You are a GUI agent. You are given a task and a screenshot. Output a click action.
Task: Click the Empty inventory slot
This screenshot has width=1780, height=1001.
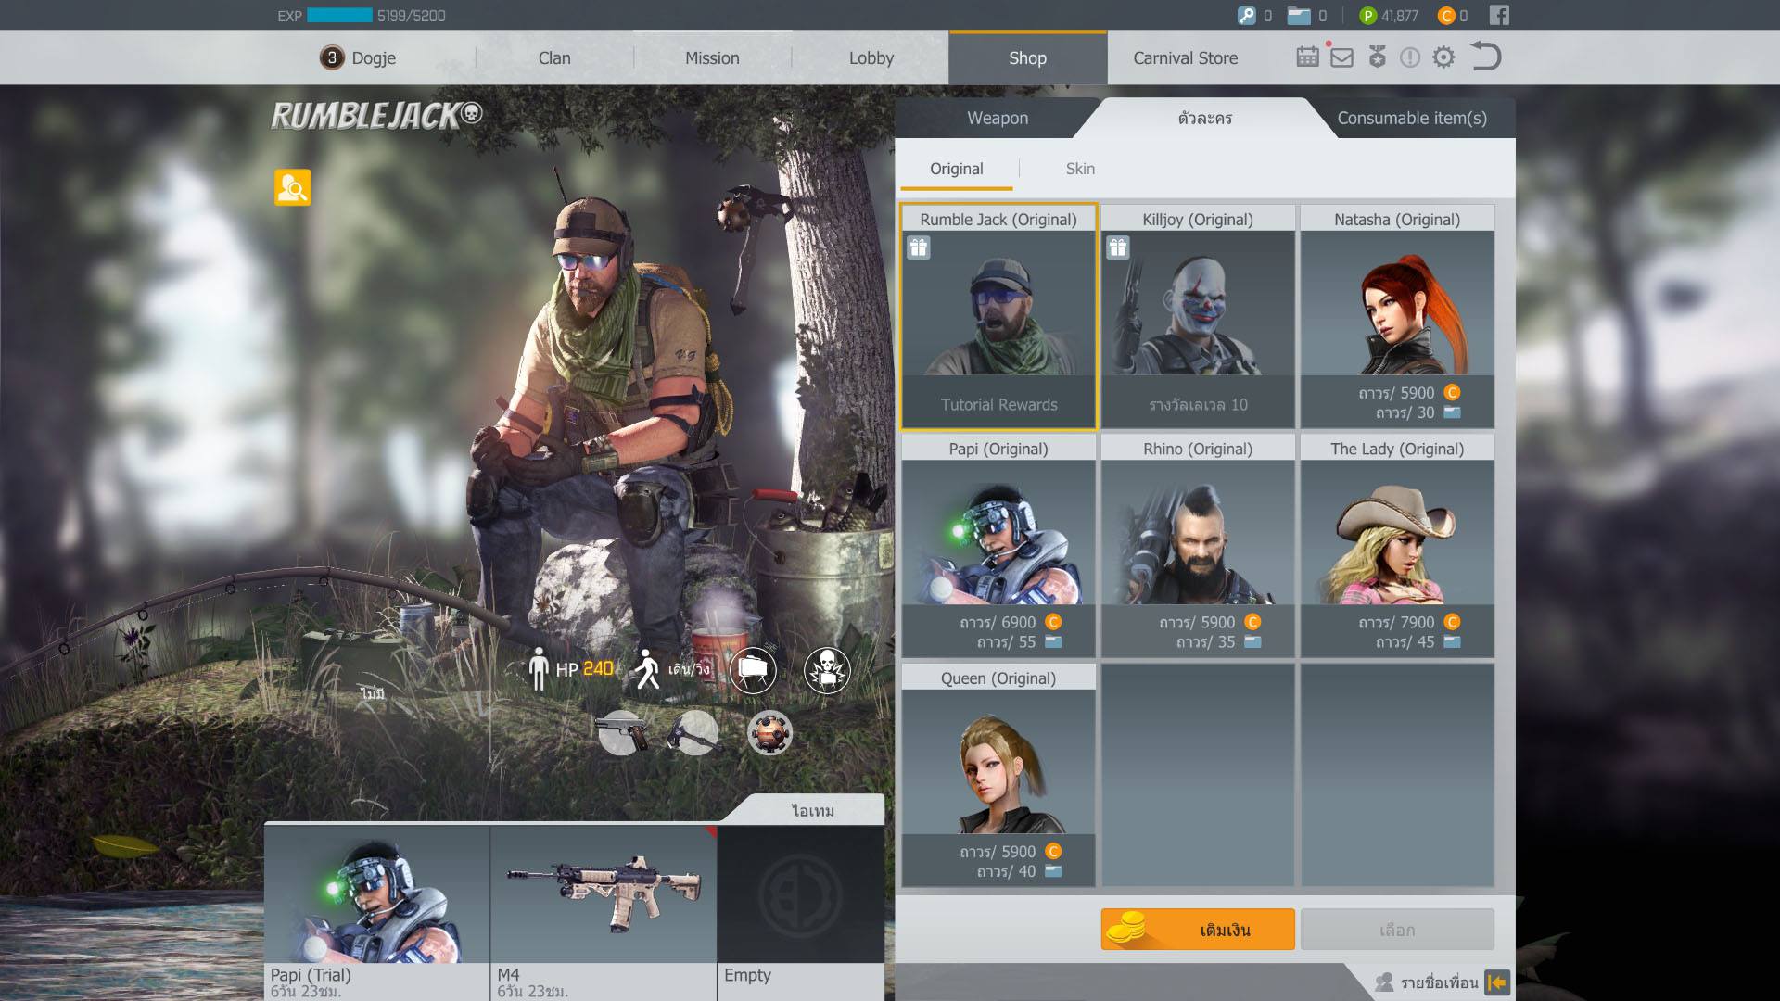tap(800, 913)
